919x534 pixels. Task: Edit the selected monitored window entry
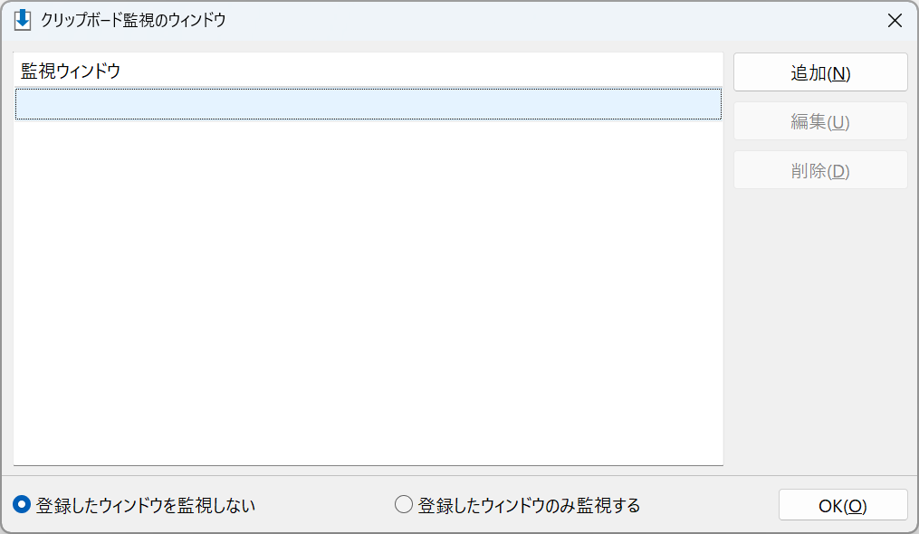820,121
